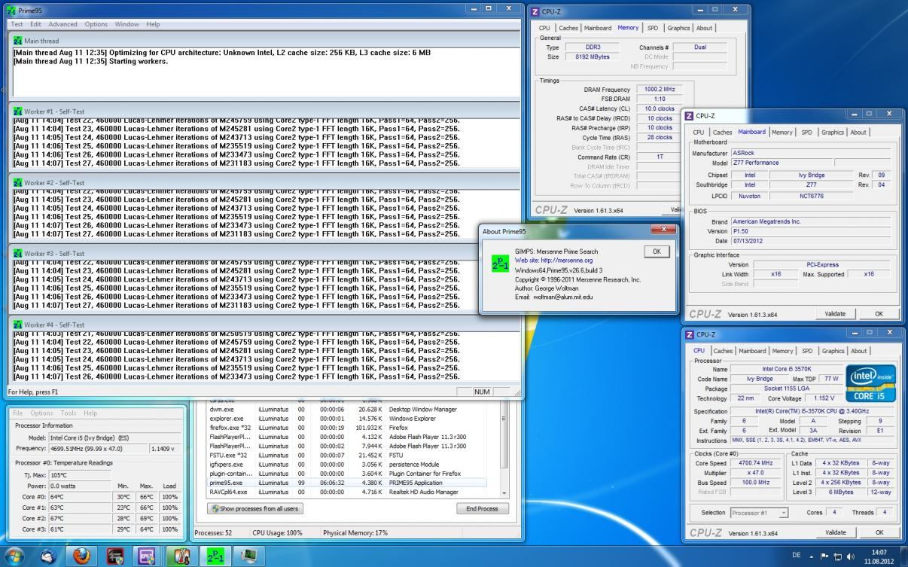Select Memory tab in CPU-Z processor window
Viewport: 908px width, 567px height.
(x=782, y=350)
